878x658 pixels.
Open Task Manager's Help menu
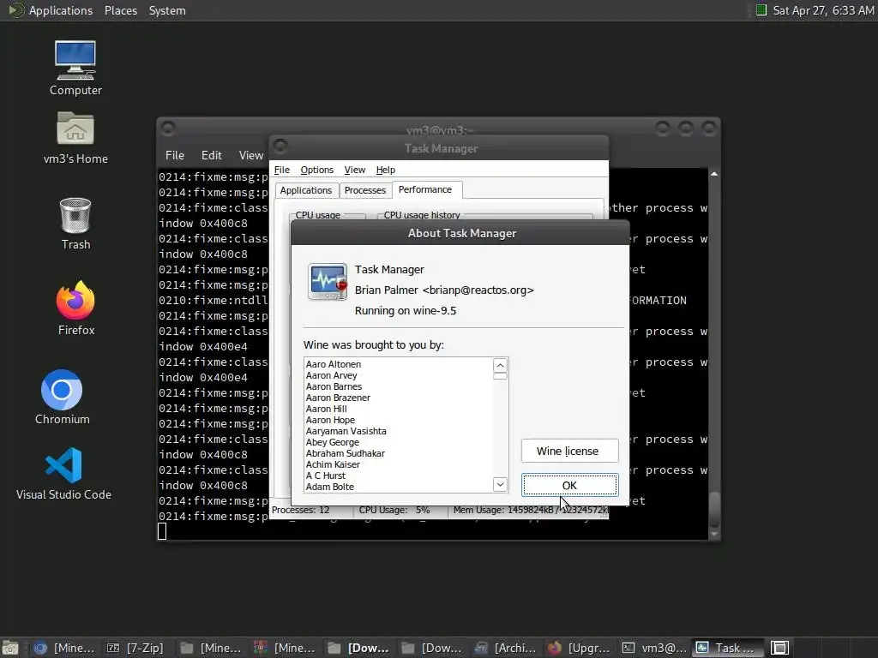[x=385, y=170]
